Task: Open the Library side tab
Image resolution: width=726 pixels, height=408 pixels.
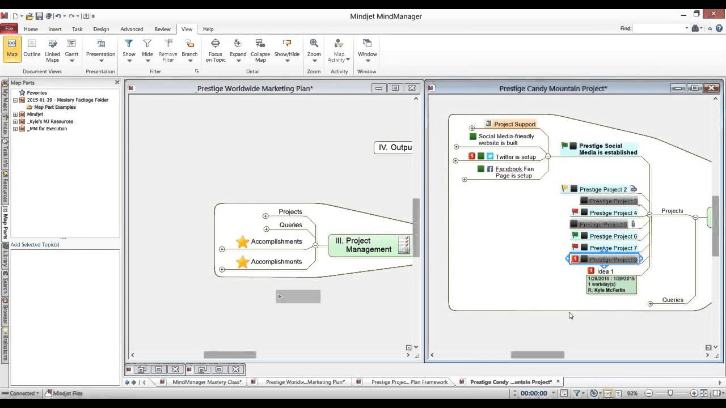Action: click(x=5, y=257)
